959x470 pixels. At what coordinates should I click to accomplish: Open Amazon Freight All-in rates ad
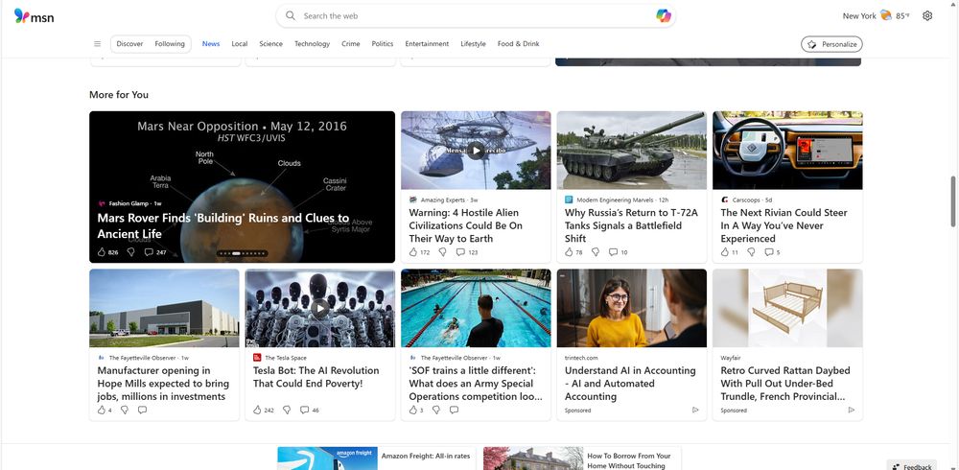376,458
